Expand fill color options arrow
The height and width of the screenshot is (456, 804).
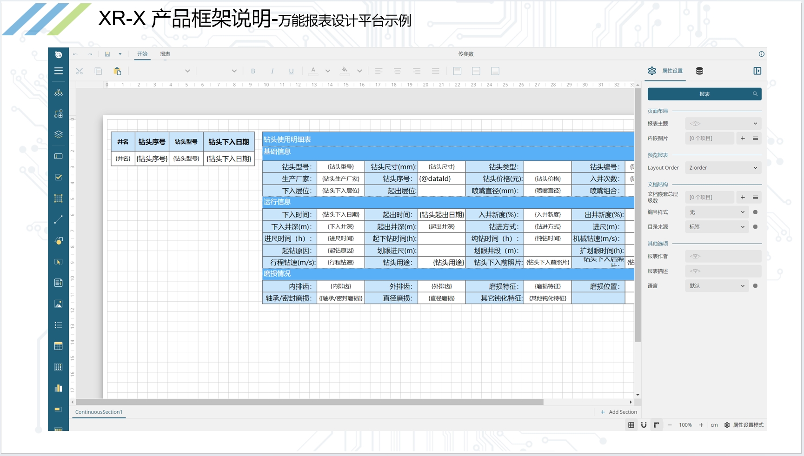[x=359, y=71]
